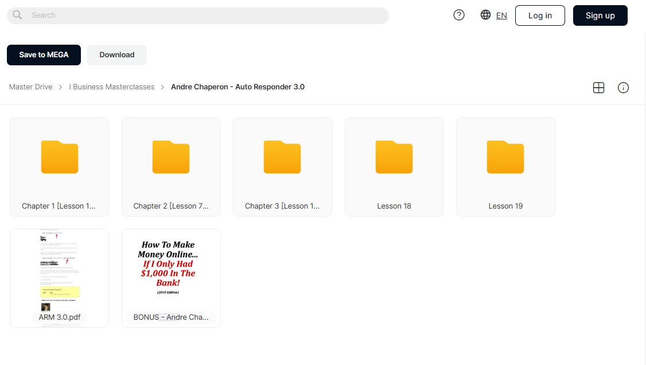Select the 'Lesson 19' label
The height and width of the screenshot is (365, 646).
pos(505,206)
